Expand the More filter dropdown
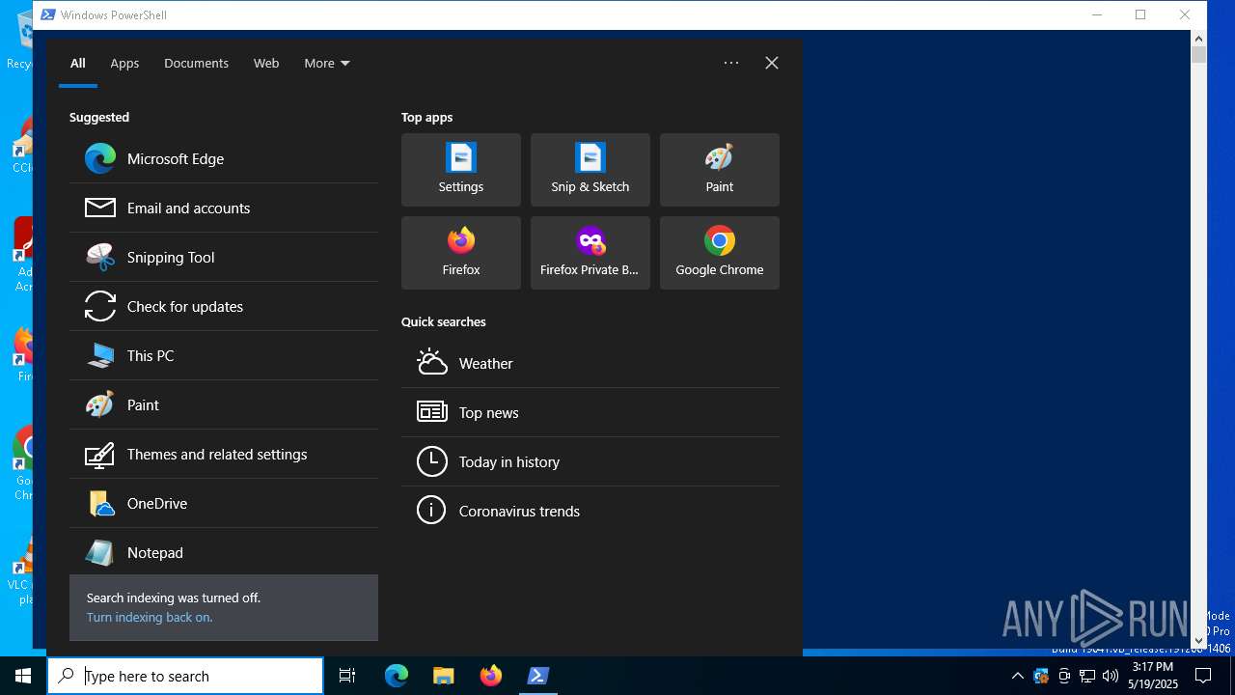The width and height of the screenshot is (1235, 695). (x=327, y=63)
